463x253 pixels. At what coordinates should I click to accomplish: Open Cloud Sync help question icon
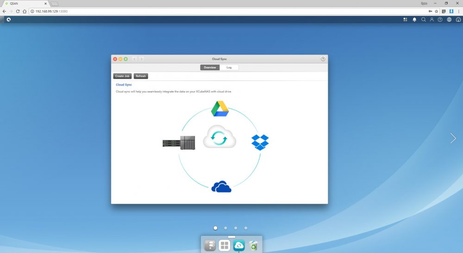point(323,59)
